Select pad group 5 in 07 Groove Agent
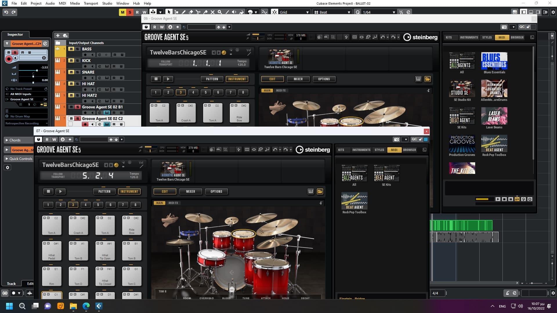Image resolution: width=557 pixels, height=313 pixels. [98, 205]
